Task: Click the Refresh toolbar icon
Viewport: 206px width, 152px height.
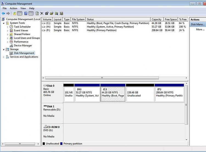Action: click(37, 13)
